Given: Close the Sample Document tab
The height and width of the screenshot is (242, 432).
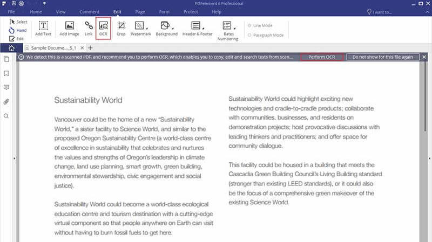Looking at the screenshot, I should [x=82, y=48].
